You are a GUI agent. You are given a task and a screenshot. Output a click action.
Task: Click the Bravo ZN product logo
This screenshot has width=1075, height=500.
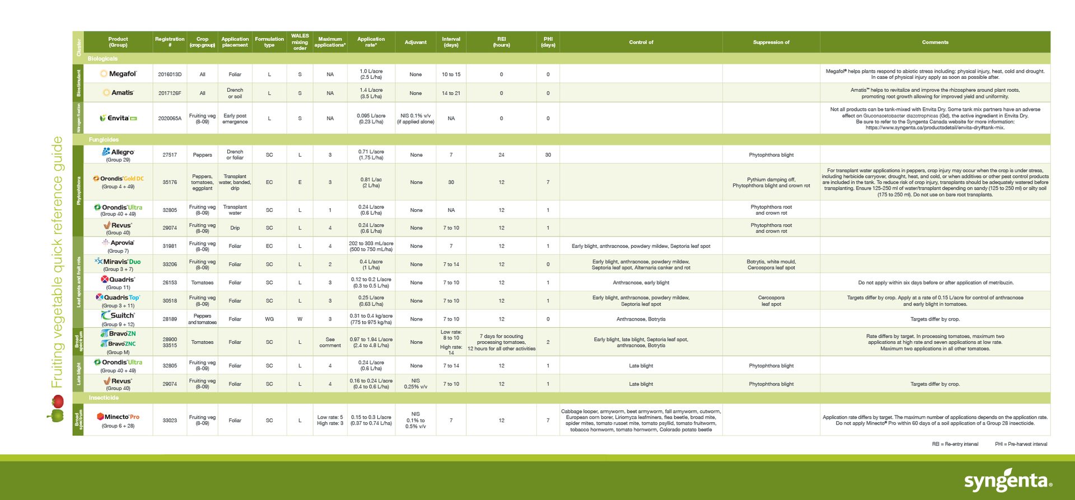coord(118,333)
